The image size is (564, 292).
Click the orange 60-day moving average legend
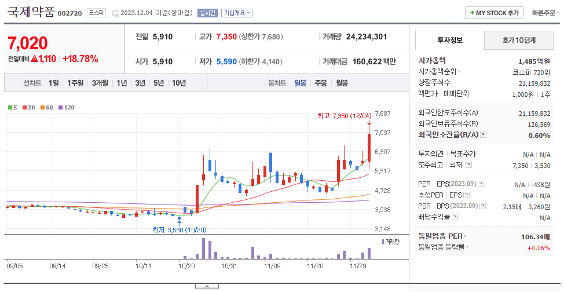coord(46,107)
